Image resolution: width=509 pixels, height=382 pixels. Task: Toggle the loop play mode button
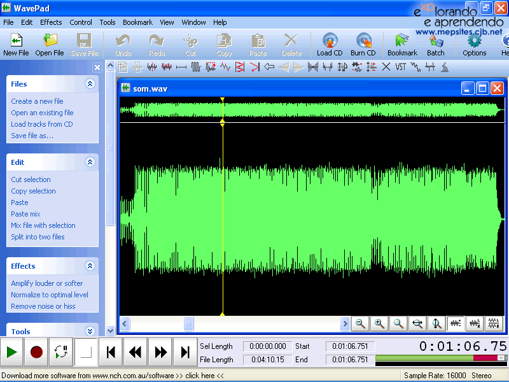pos(61,352)
